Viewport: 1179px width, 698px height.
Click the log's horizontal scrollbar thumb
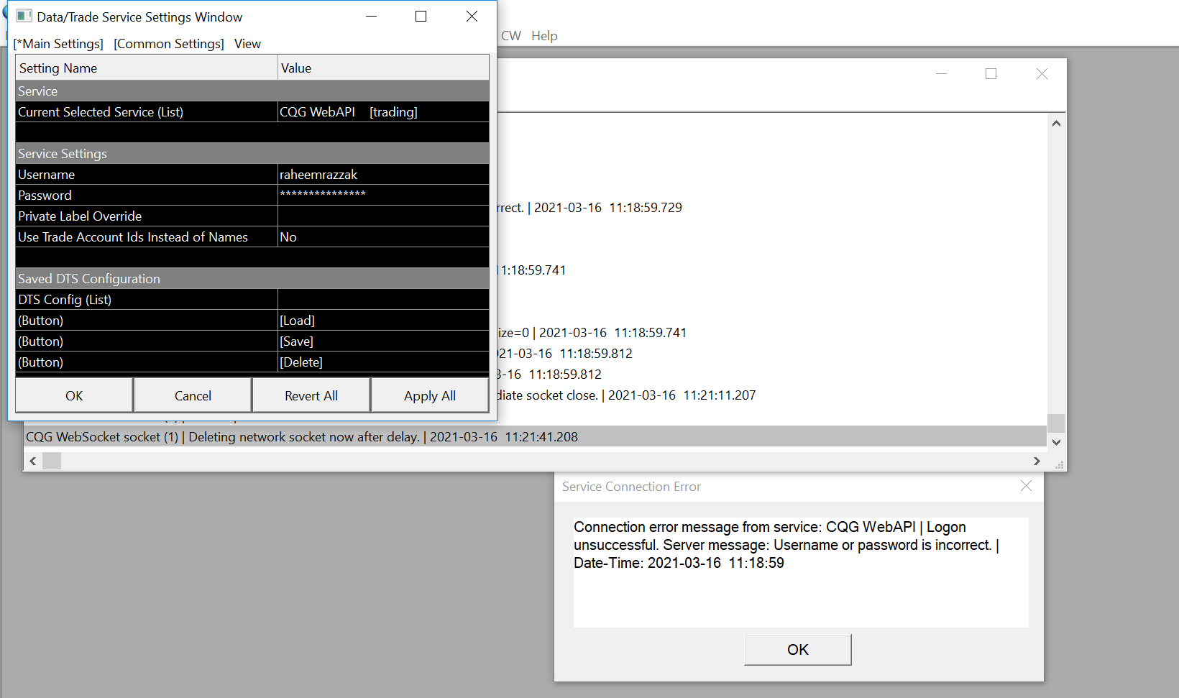click(52, 461)
